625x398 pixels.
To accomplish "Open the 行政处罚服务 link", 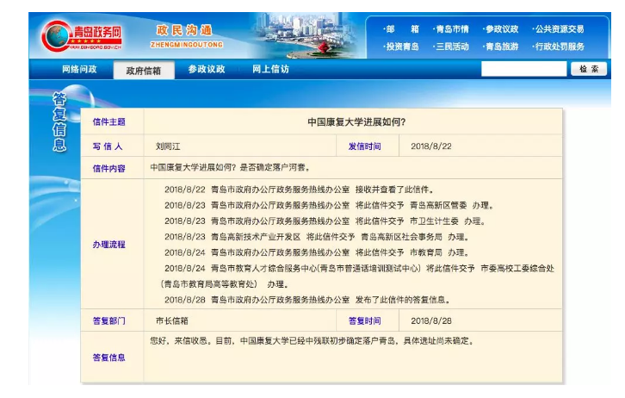I will [x=559, y=47].
